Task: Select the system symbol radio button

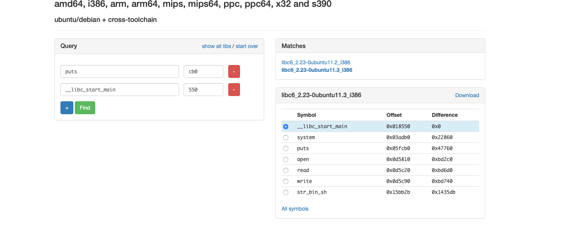Action: (x=286, y=138)
